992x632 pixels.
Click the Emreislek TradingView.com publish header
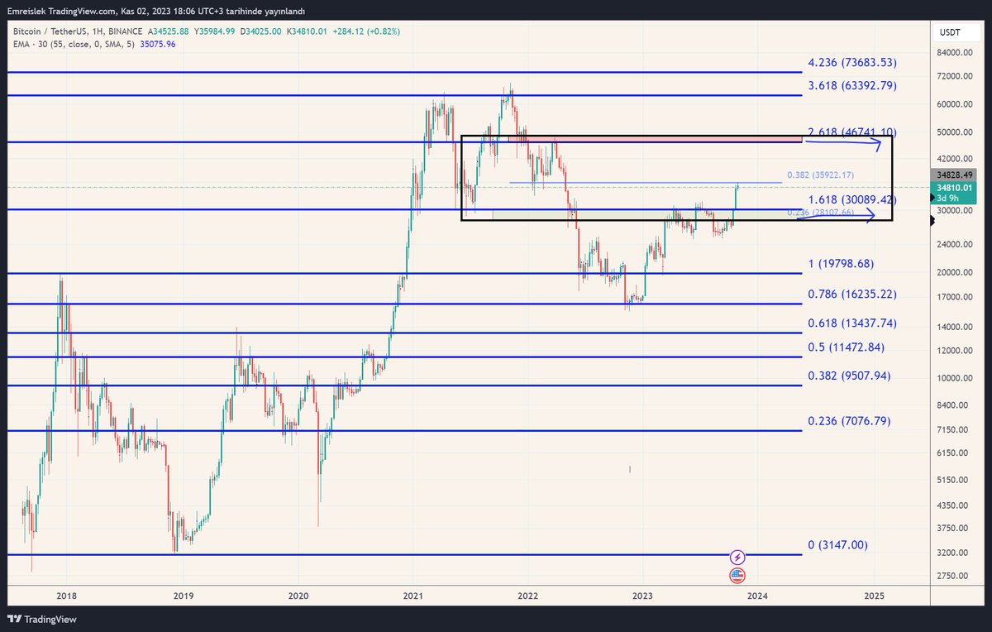[x=155, y=11]
